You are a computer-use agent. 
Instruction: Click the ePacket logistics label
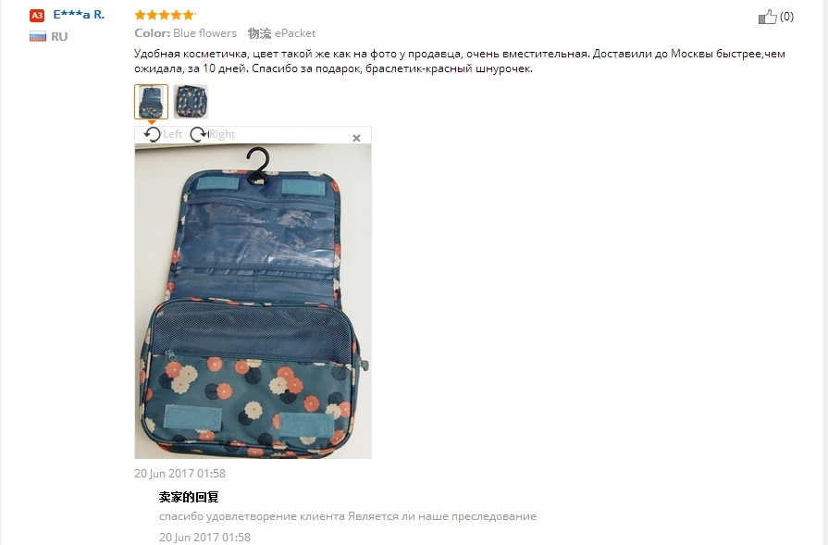click(295, 32)
